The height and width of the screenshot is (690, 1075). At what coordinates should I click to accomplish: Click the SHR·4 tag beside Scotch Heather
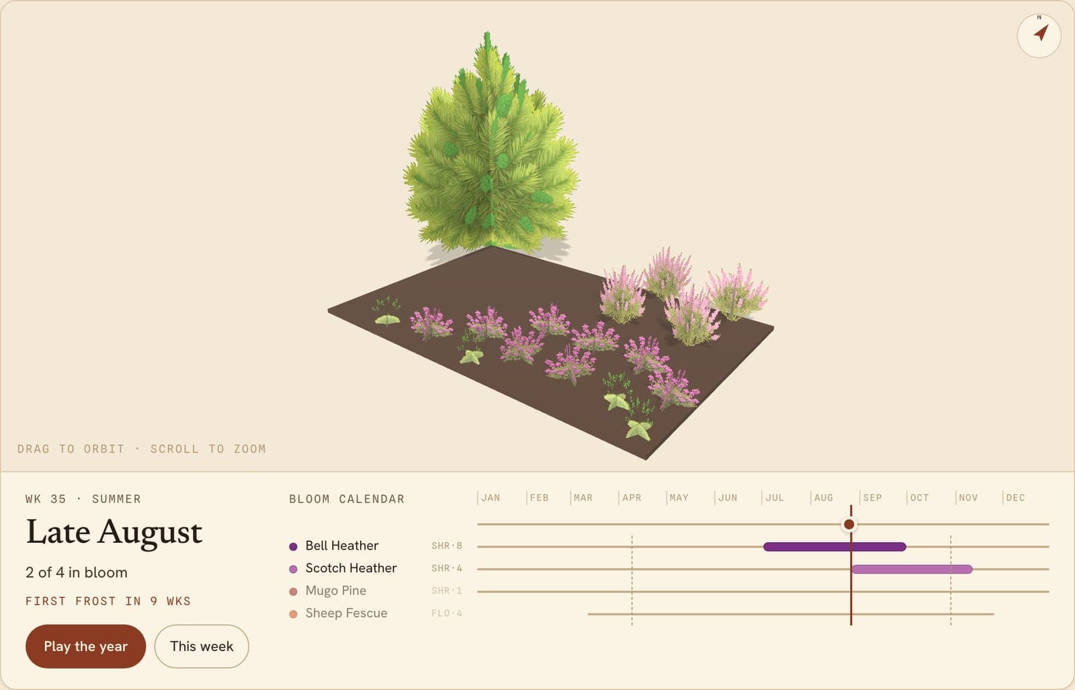click(x=447, y=568)
